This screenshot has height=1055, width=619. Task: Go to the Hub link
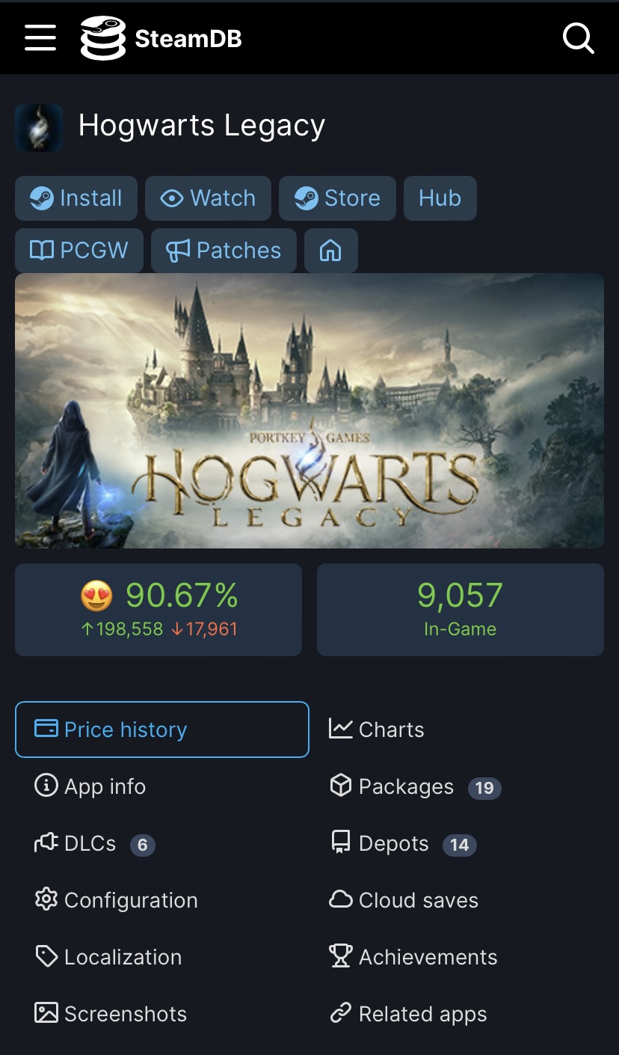pos(440,198)
